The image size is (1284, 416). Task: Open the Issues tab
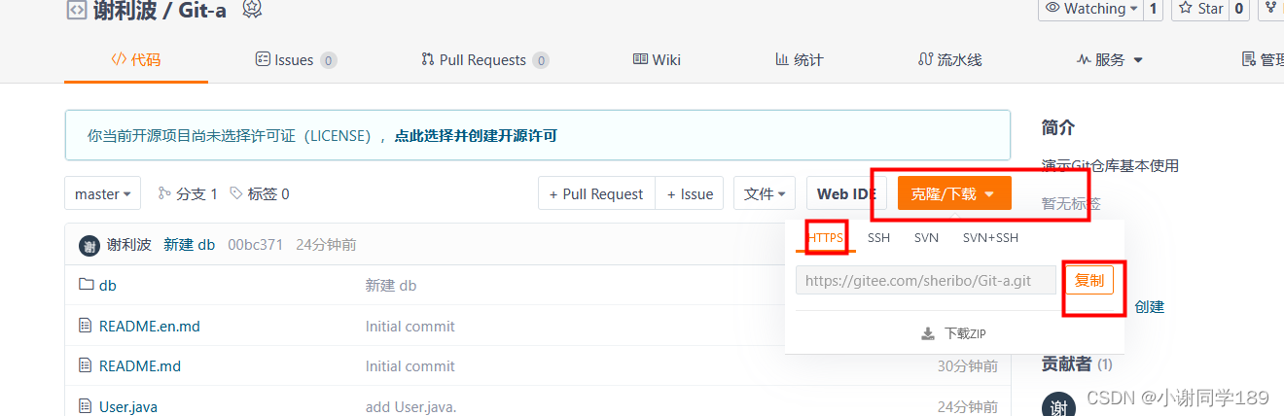pos(296,59)
